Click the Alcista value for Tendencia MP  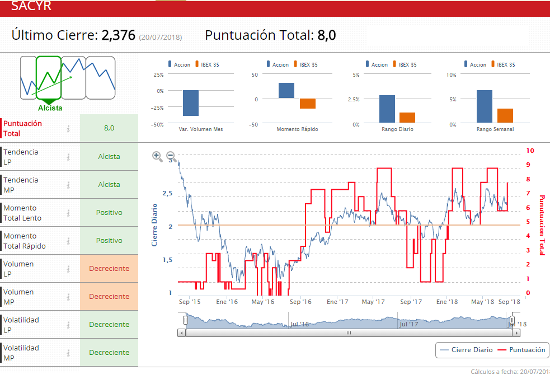[x=109, y=185]
